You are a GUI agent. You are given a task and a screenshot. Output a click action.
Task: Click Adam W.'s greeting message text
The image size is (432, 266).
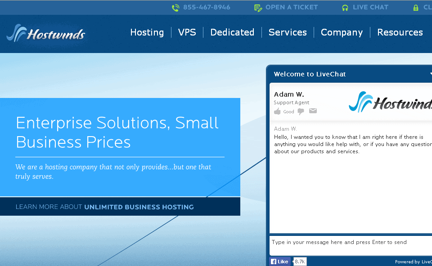tap(353, 144)
